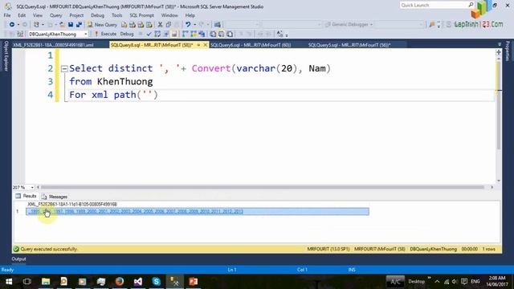Image resolution: width=514 pixels, height=289 pixels.
Task: Click the Convert keyword in line 2
Action: [211, 68]
